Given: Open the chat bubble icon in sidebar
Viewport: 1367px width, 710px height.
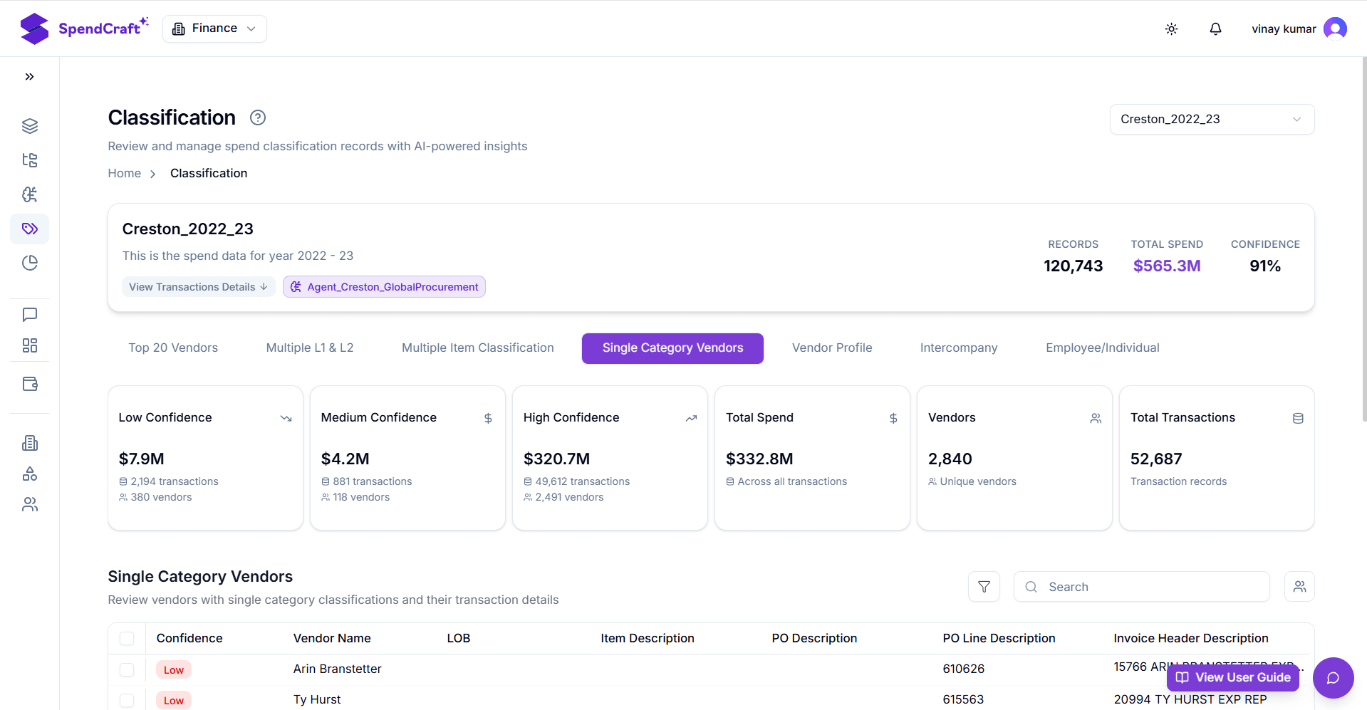Looking at the screenshot, I should (x=30, y=315).
